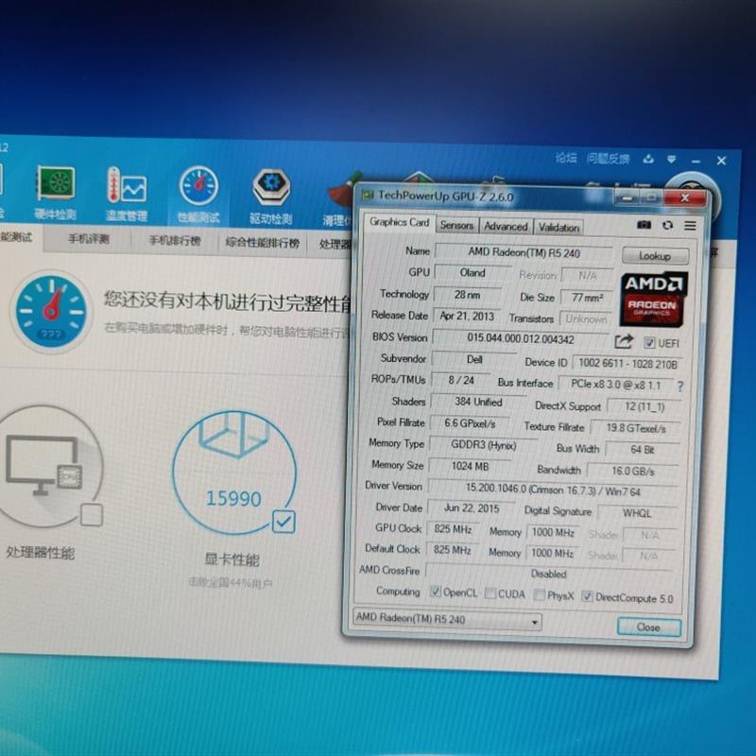Click AMD CrossFire Disabled field

[549, 574]
